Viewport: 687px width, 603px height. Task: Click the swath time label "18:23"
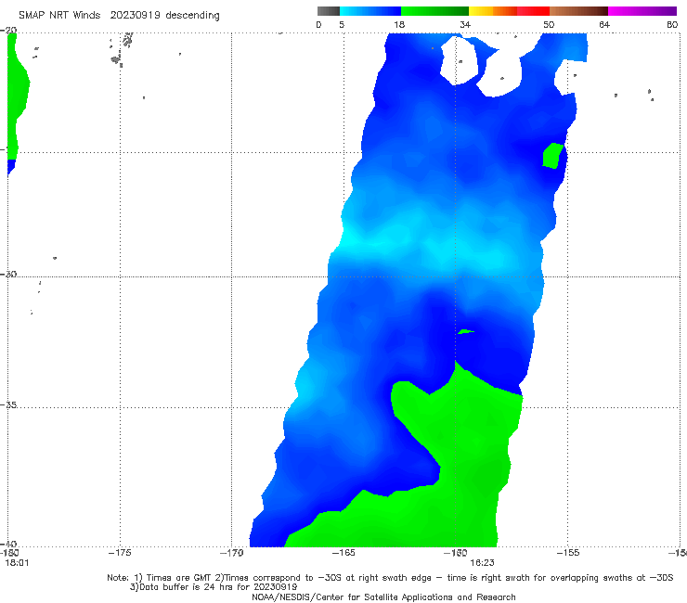click(x=482, y=563)
